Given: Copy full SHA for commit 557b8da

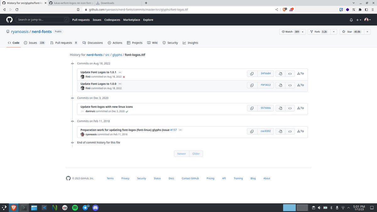Looking at the screenshot, I should click(x=252, y=108).
